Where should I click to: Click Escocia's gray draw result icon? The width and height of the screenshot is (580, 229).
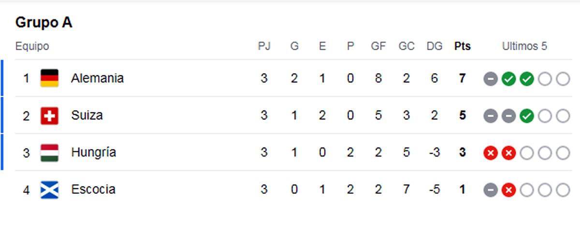click(x=490, y=190)
